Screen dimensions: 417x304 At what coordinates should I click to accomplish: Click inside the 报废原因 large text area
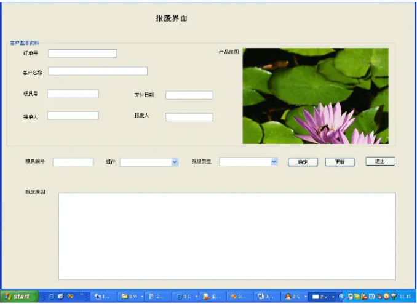[x=226, y=236]
